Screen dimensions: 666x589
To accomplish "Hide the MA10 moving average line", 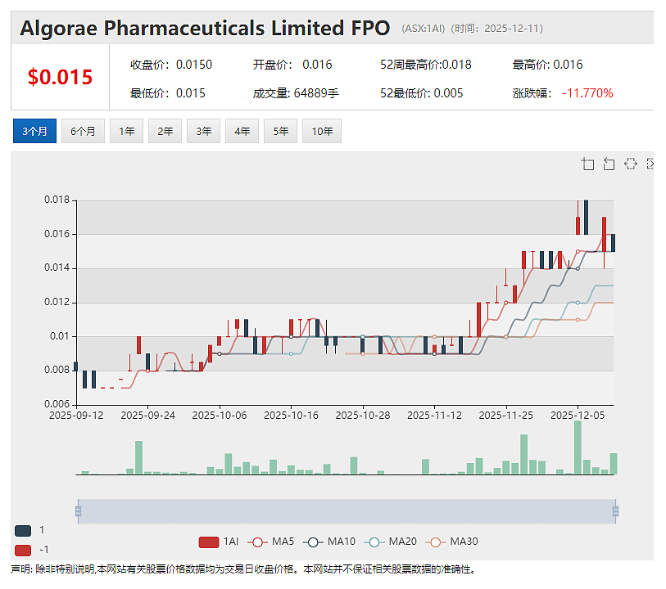I will click(x=329, y=542).
